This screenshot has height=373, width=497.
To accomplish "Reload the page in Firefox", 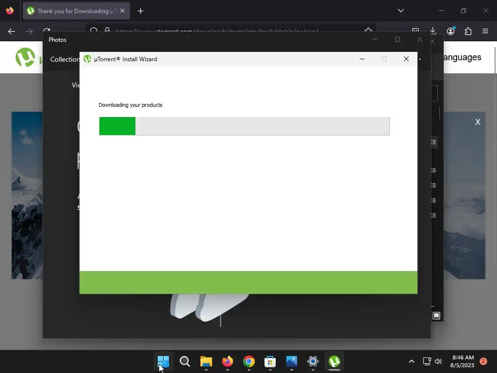I will (47, 31).
